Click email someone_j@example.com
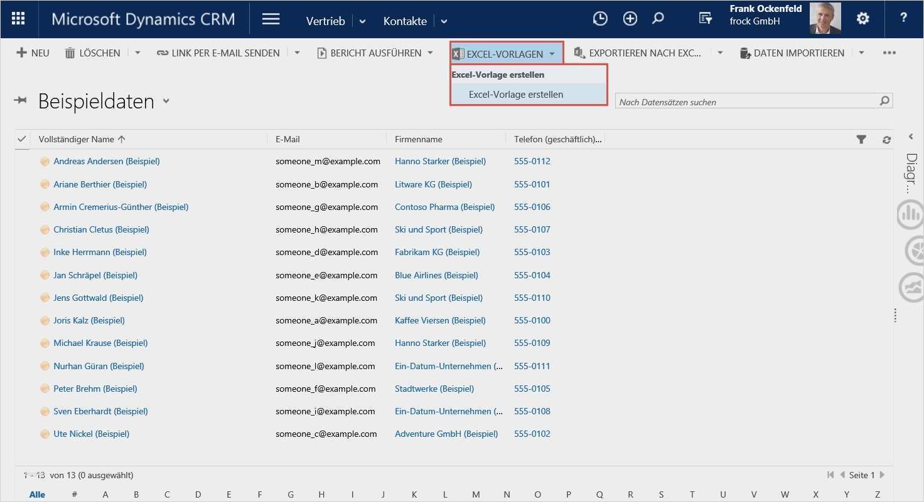 click(x=325, y=343)
